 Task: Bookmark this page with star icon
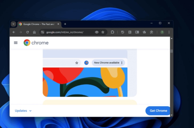(103, 32)
